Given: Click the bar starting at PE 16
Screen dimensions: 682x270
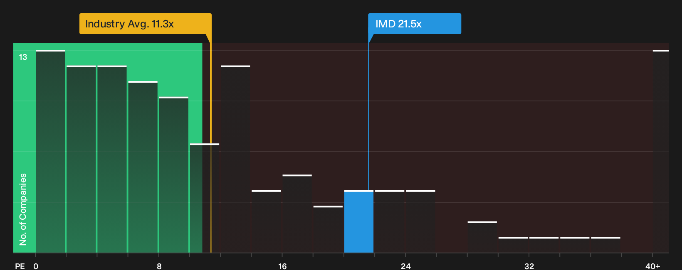Looking at the screenshot, I should point(297,214).
